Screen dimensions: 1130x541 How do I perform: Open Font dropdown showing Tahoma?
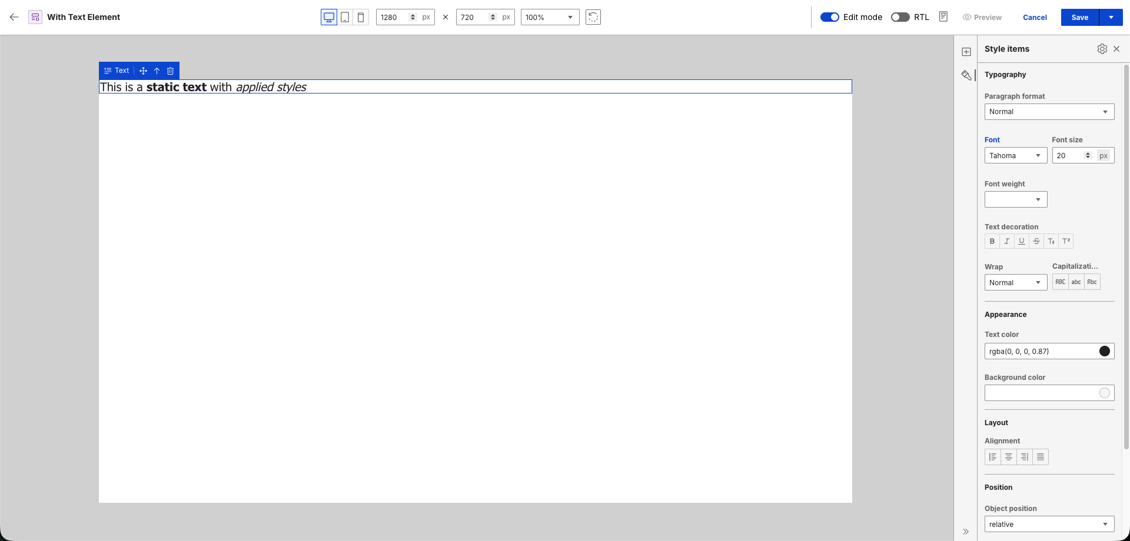coord(1016,156)
